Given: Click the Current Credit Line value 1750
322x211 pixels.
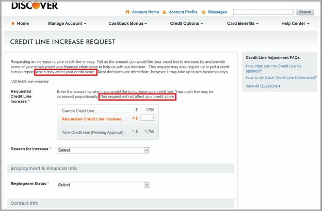Looking at the screenshot, I should 150,110.
